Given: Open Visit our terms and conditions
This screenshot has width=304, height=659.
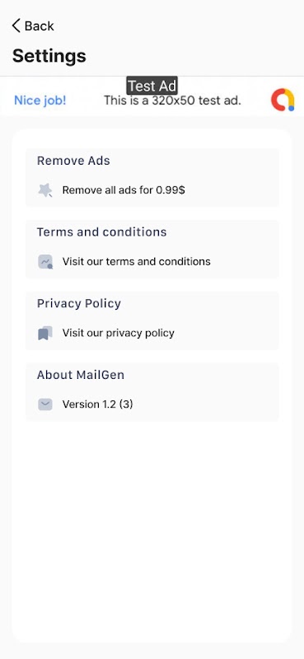Looking at the screenshot, I should [136, 261].
